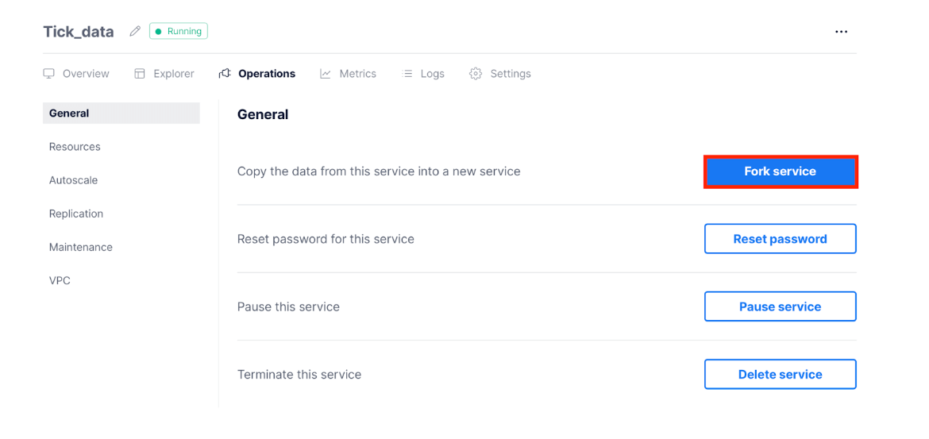
Task: Open the Replication section
Action: pos(76,214)
